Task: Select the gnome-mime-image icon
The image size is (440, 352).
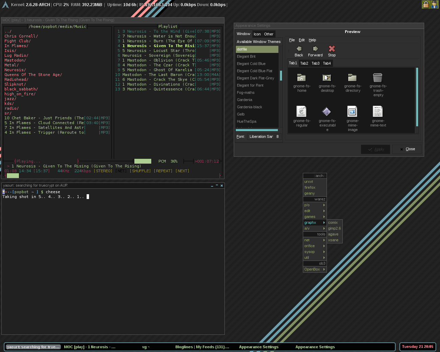Action: [352, 111]
